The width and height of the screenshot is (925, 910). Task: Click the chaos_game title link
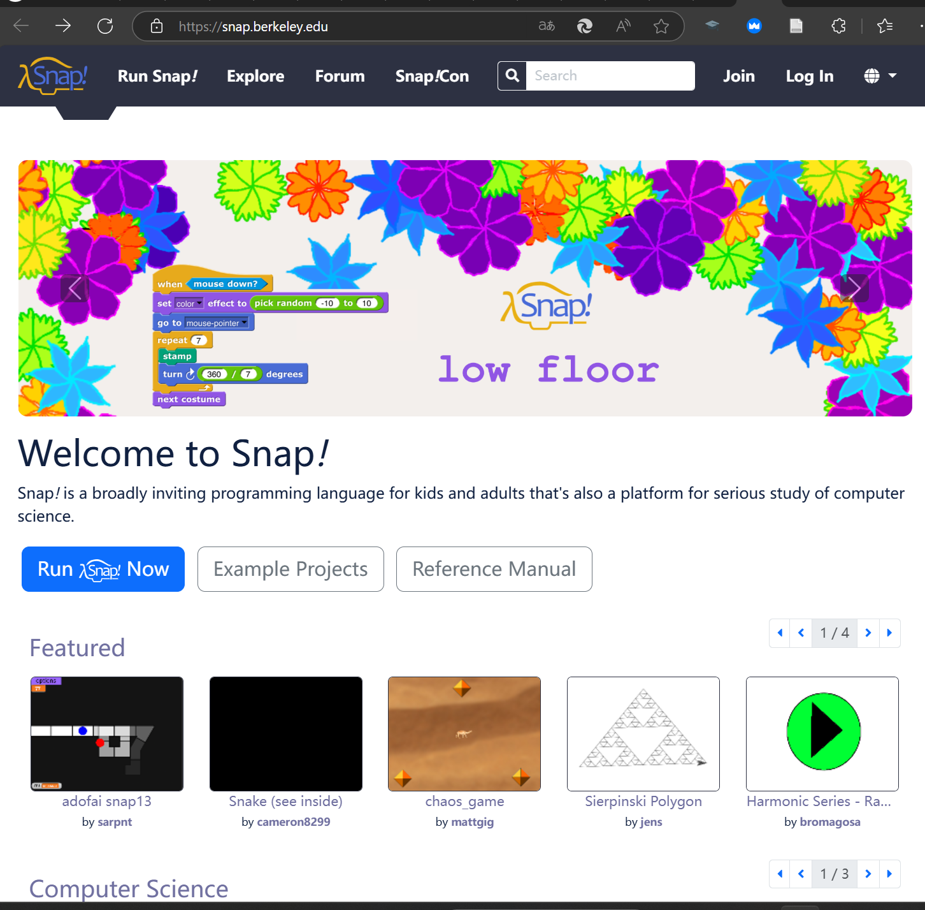[x=465, y=802]
